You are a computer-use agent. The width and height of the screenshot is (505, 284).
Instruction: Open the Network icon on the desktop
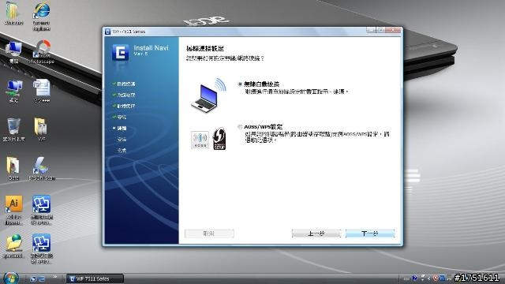pos(14,91)
